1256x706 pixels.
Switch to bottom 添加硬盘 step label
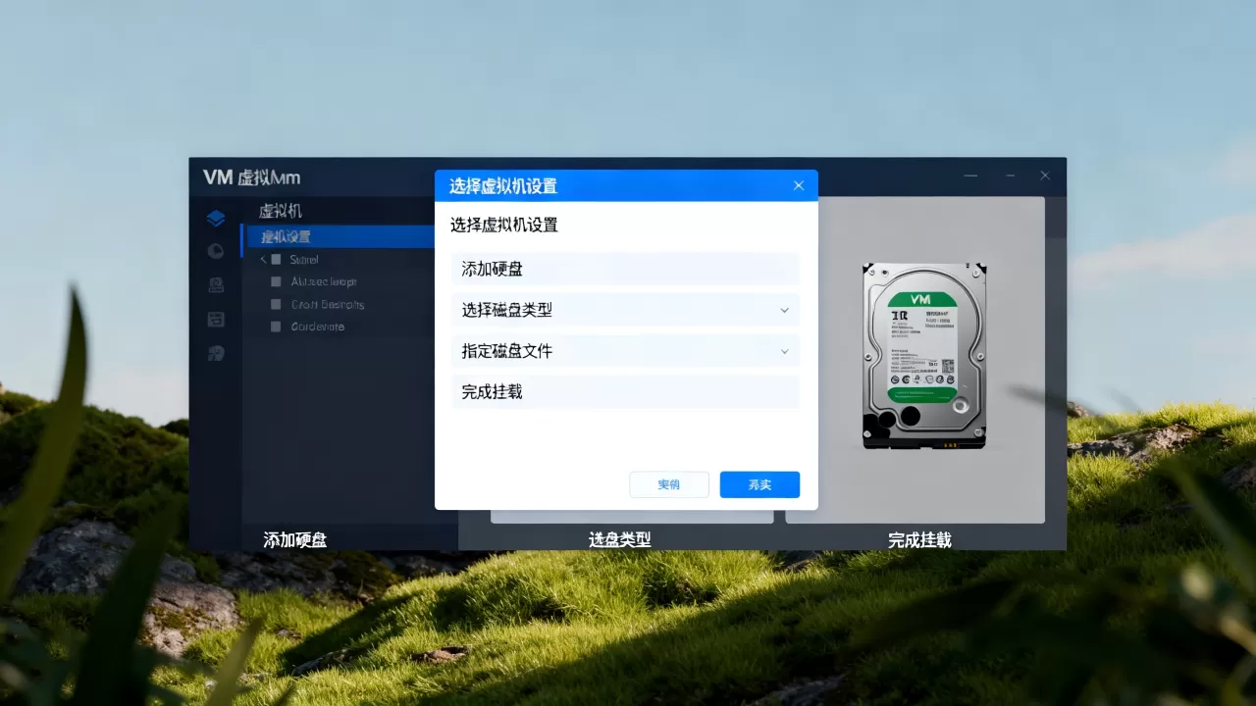click(295, 539)
